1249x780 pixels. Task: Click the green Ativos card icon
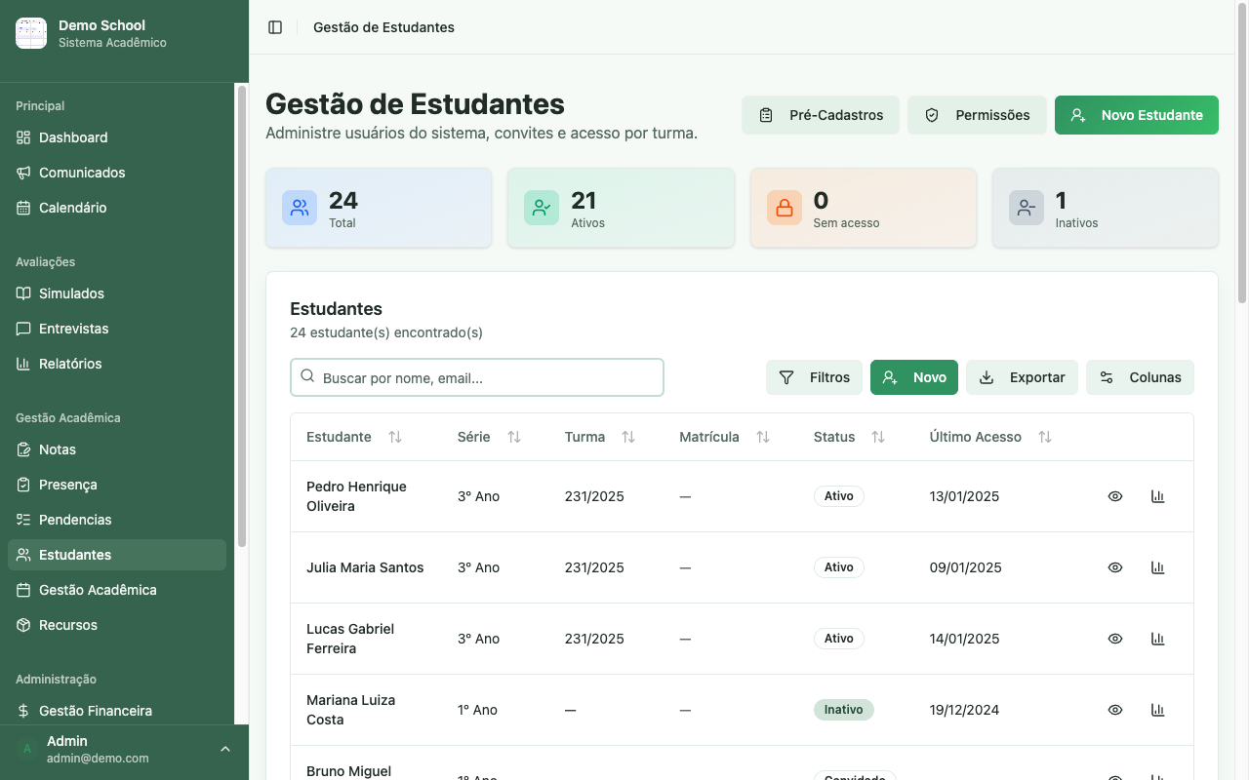click(542, 208)
